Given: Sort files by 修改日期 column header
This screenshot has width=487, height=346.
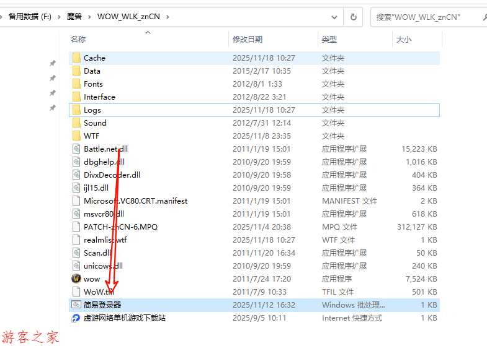Looking at the screenshot, I should [x=248, y=40].
